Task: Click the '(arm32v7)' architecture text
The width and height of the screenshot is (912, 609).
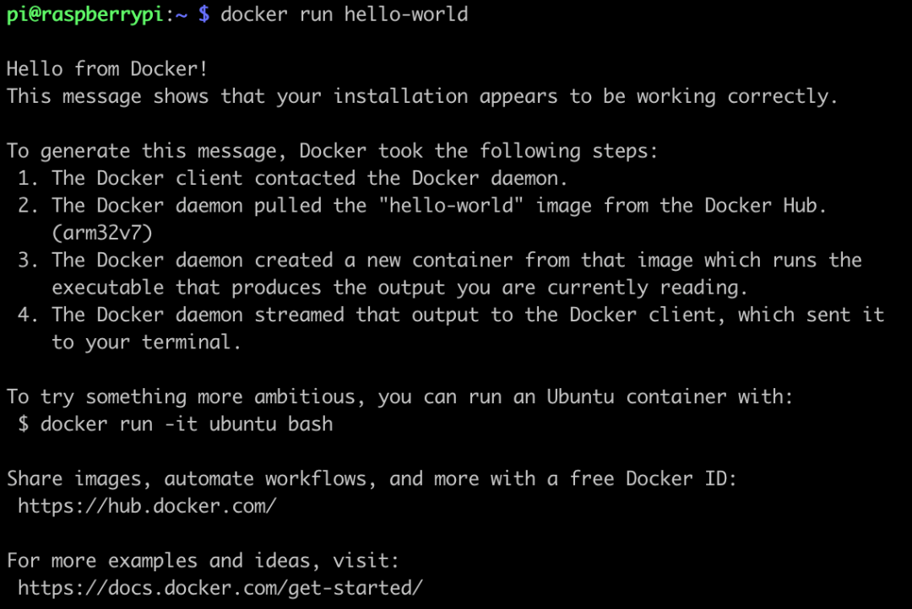Action: point(102,233)
